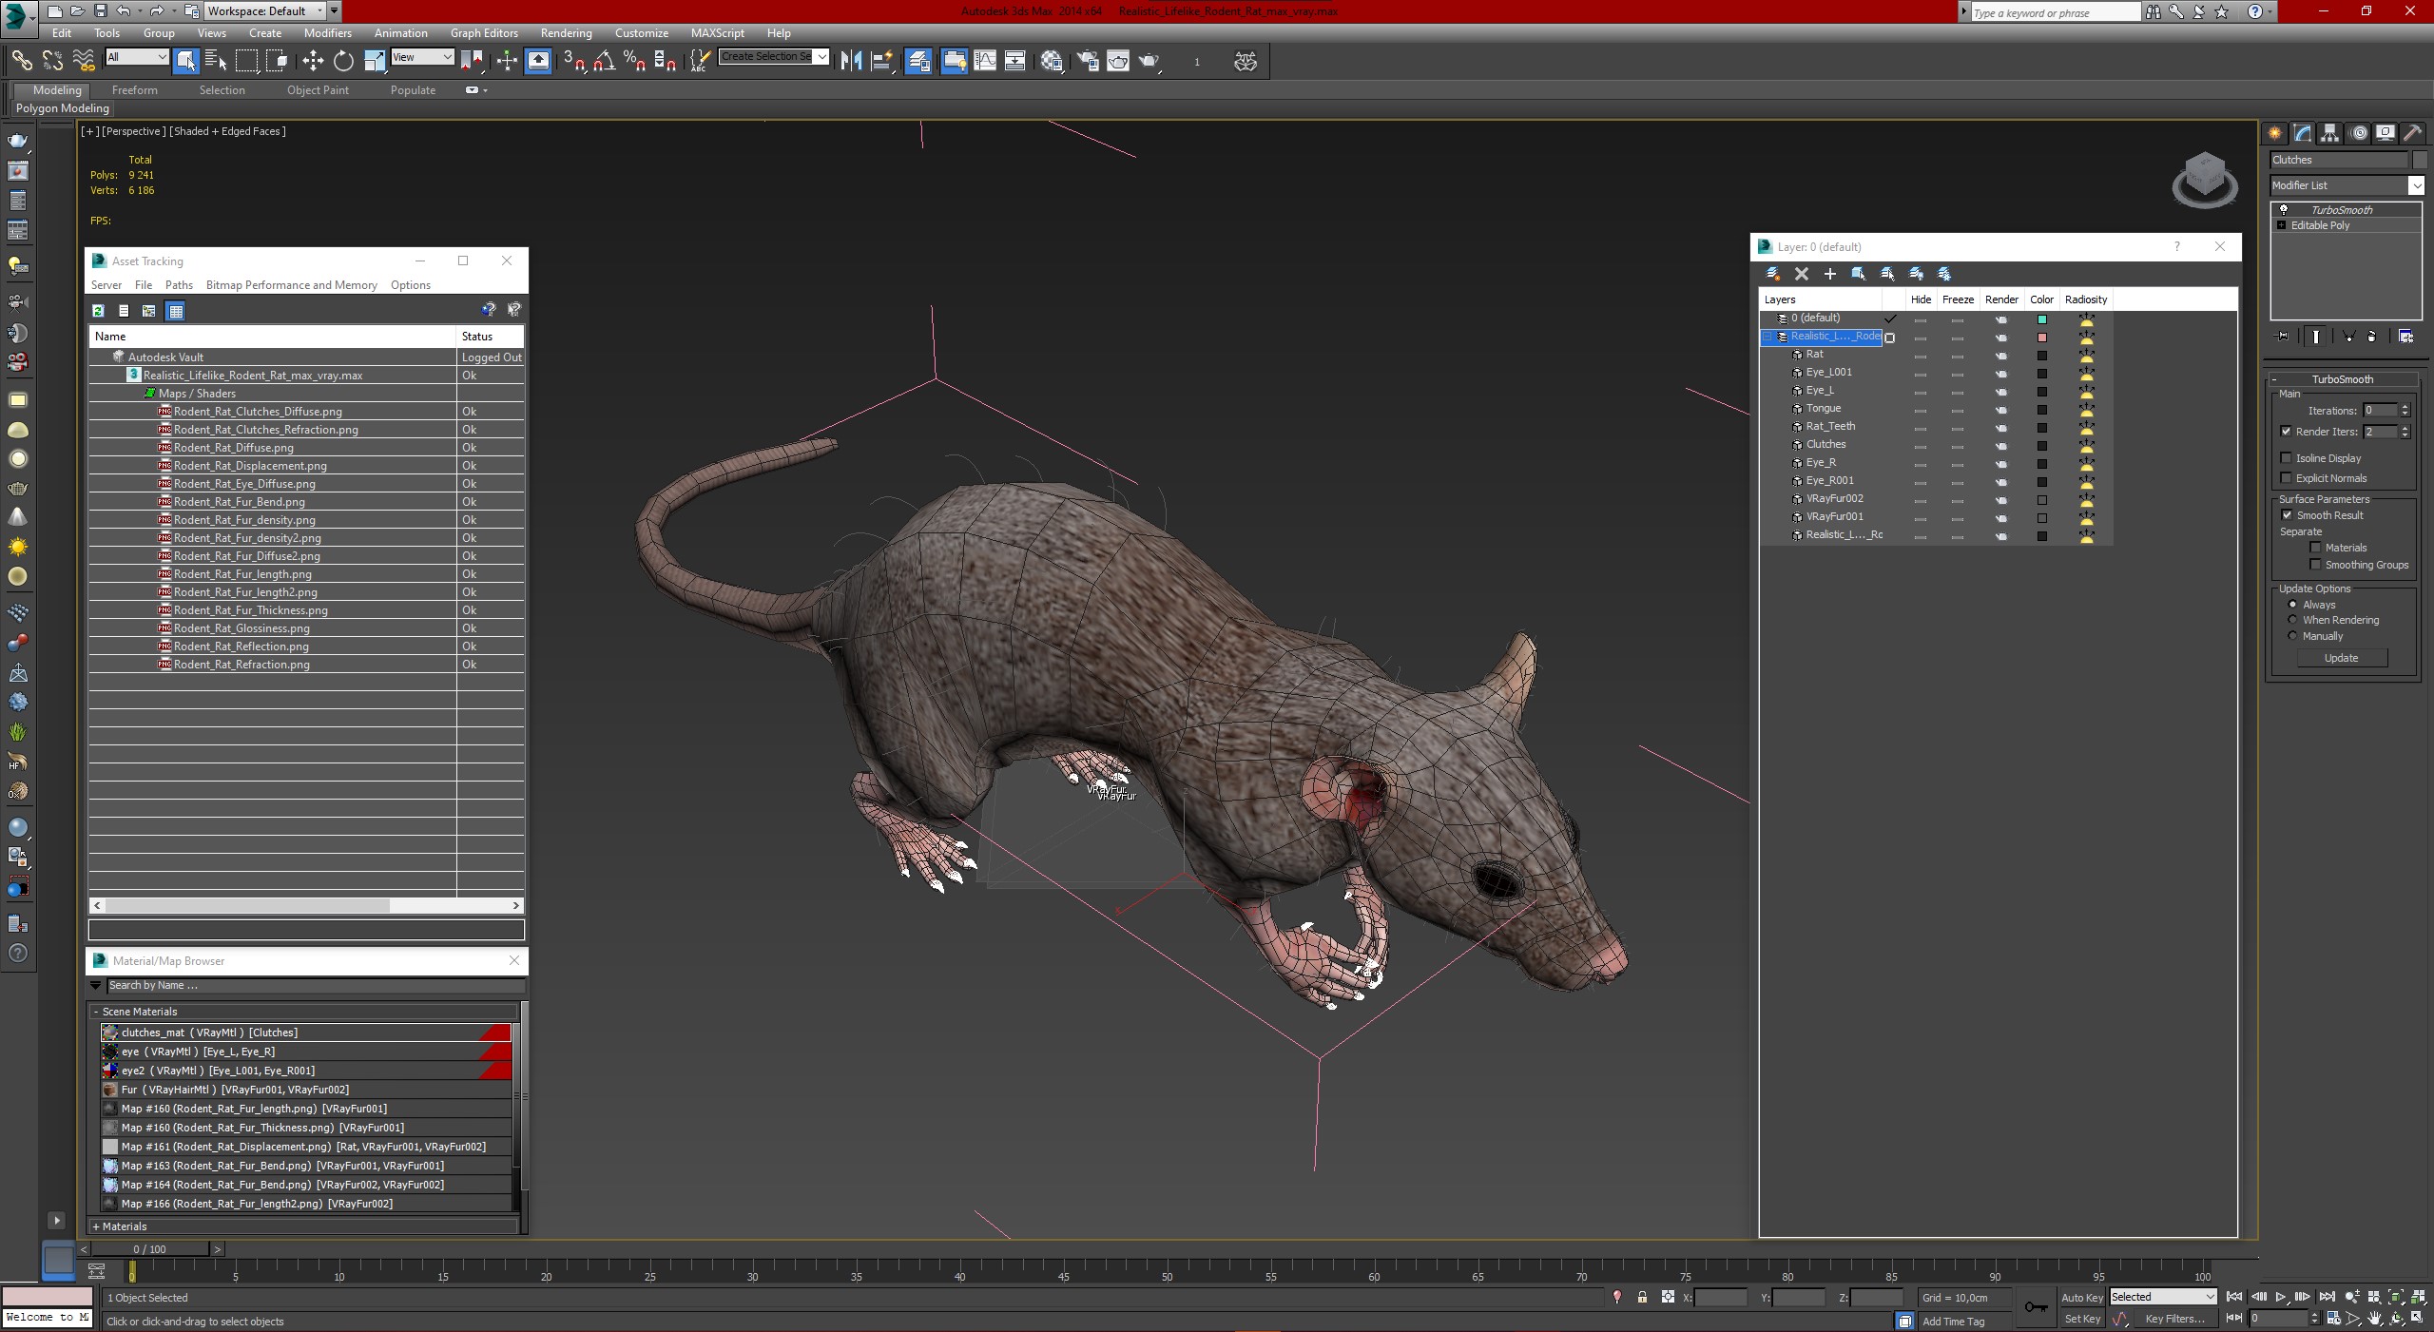This screenshot has width=2434, height=1332.
Task: Open the Rendered Frame Window
Action: 1118,61
